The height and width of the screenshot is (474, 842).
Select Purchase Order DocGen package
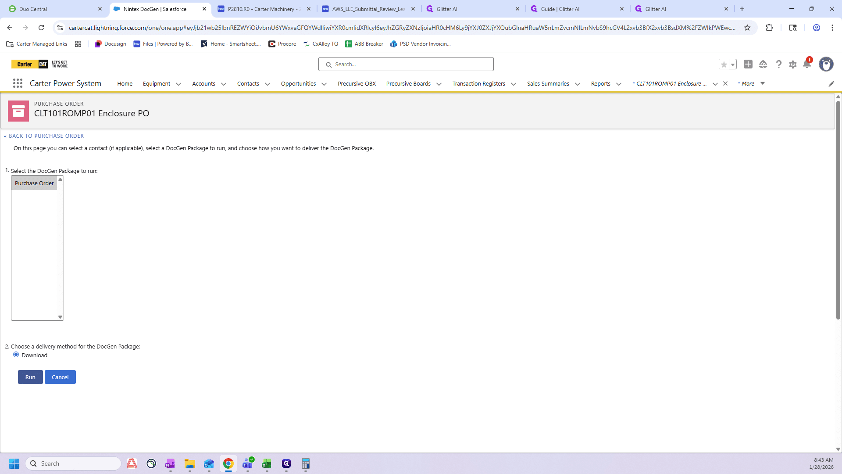[34, 183]
